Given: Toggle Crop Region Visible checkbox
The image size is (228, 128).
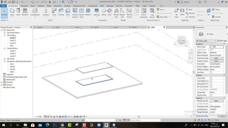Looking at the screenshot, I should click(211, 81).
